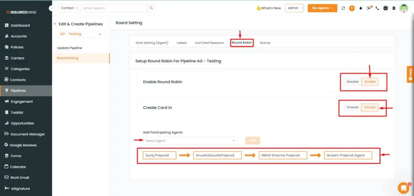Set Round Robin to Disable
This screenshot has height=196, width=414.
click(x=353, y=82)
